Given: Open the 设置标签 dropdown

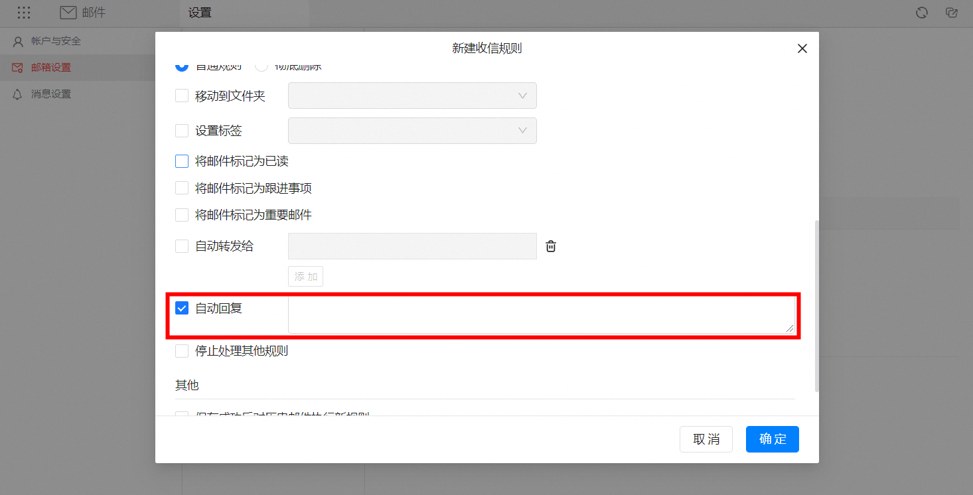Looking at the screenshot, I should (x=412, y=131).
